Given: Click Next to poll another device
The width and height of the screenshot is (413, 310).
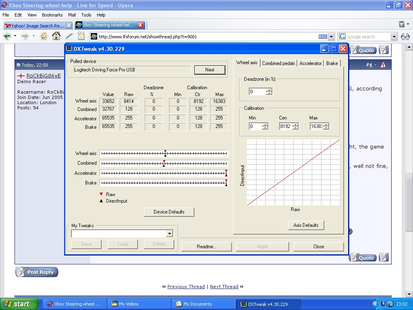Looking at the screenshot, I should coord(210,70).
